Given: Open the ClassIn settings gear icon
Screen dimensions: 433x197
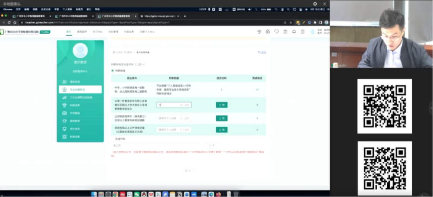Looking at the screenshot, I should [315, 4].
